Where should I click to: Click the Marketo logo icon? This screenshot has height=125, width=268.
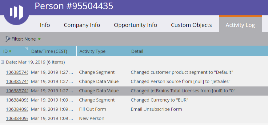click(16, 12)
